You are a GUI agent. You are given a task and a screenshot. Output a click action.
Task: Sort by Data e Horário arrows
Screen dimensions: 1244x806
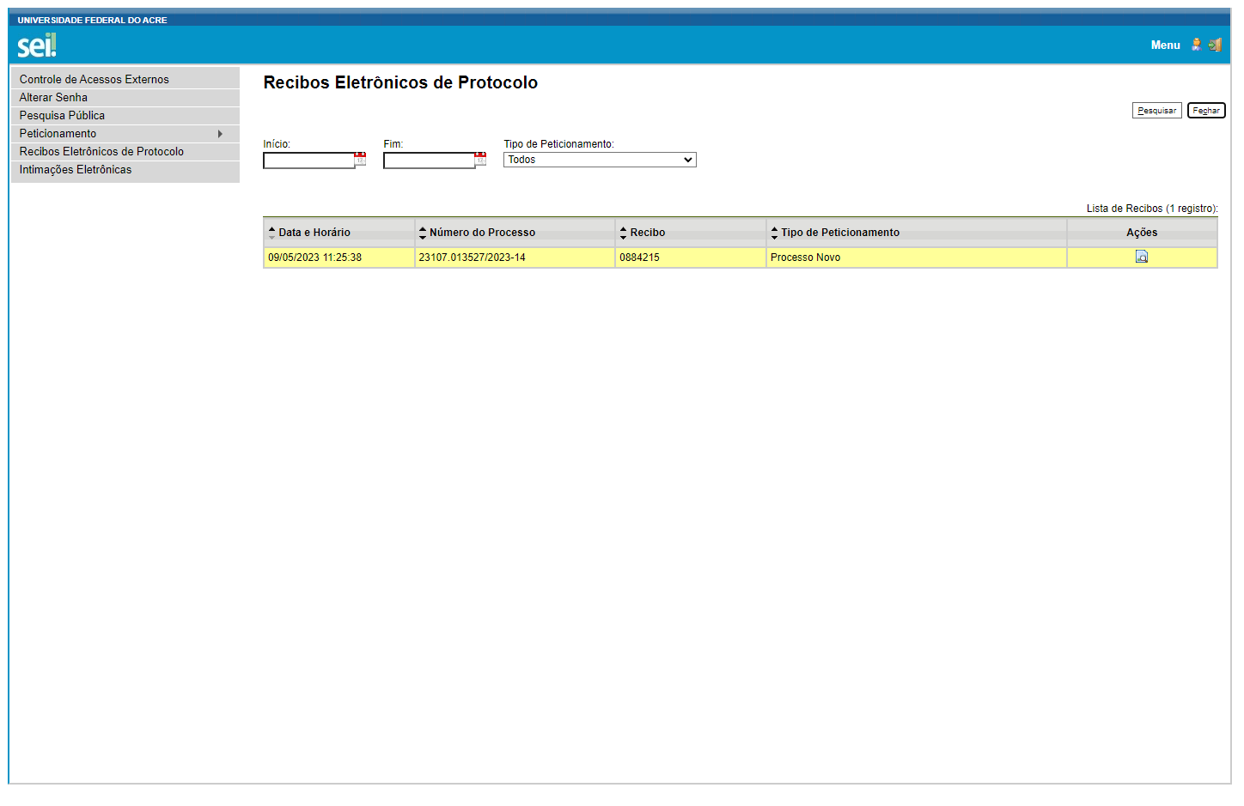point(272,233)
